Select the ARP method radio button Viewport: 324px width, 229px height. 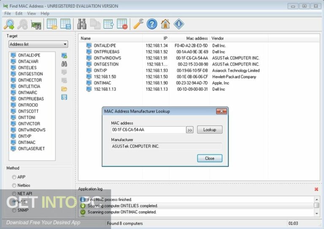(14, 177)
